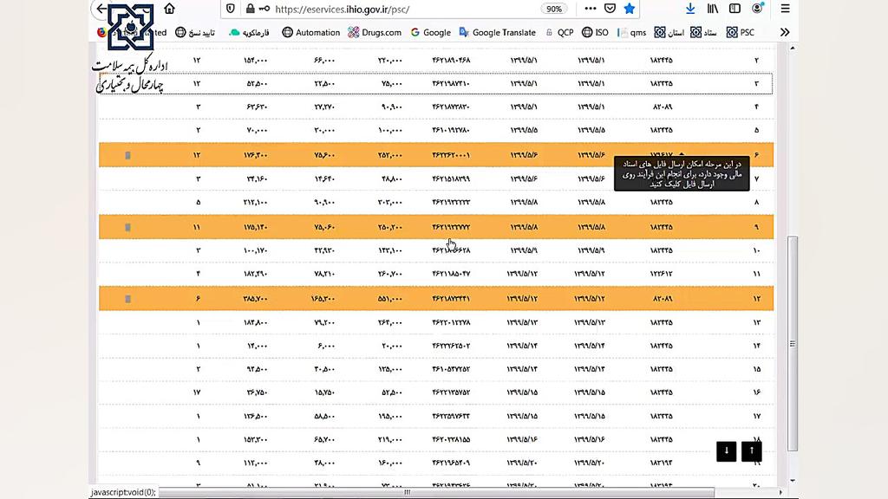Reset zoom via the 90% badge
Image resolution: width=888 pixels, height=499 pixels.
coord(554,9)
